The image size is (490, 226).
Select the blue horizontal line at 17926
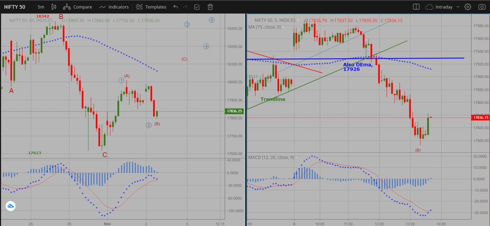(x=356, y=59)
